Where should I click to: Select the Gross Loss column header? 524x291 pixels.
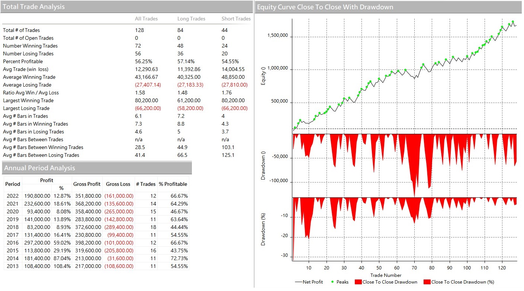[x=118, y=184]
